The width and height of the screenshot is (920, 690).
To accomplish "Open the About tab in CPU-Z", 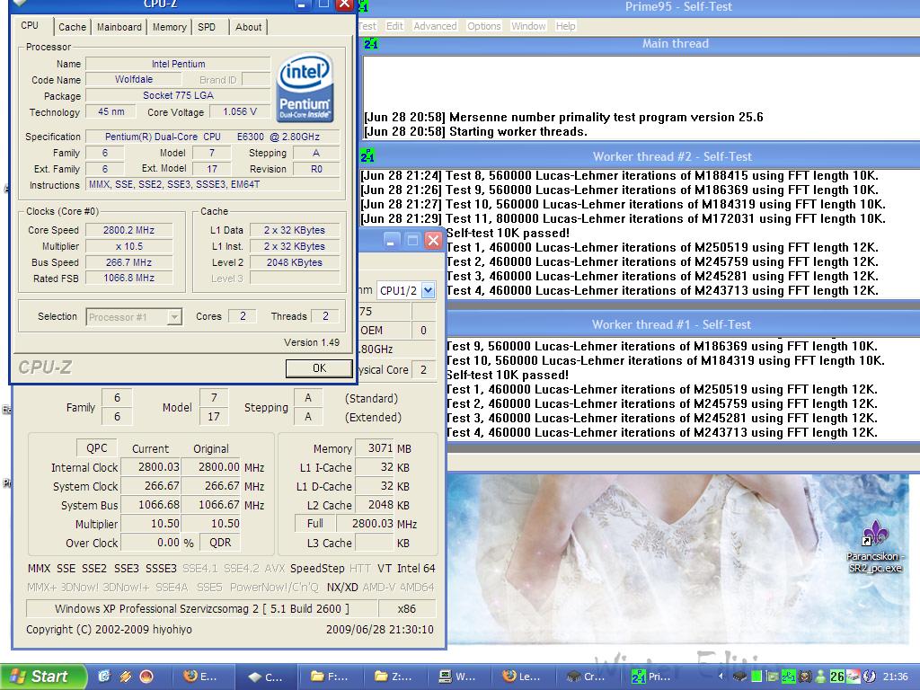I will click(x=248, y=27).
